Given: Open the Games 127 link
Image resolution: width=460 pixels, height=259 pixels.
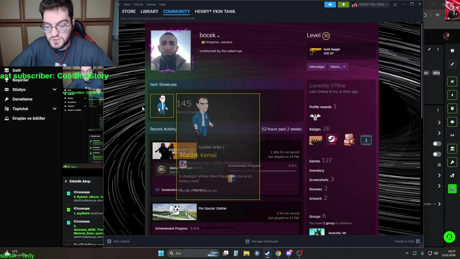Looking at the screenshot, I should click(321, 161).
